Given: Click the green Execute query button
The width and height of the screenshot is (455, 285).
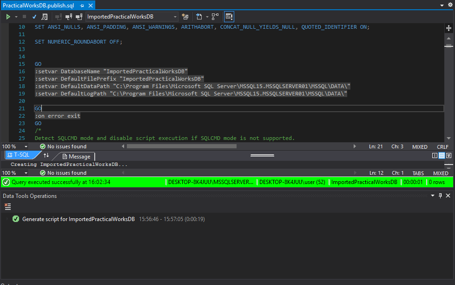Looking at the screenshot, I should click(x=8, y=17).
